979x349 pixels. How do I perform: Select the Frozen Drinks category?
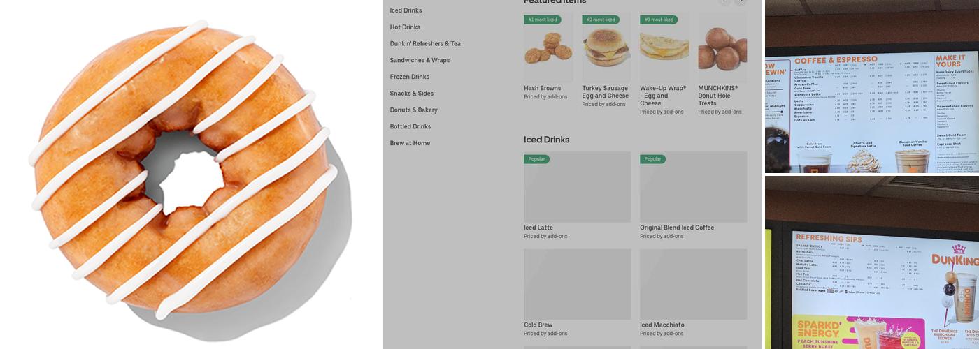[410, 77]
